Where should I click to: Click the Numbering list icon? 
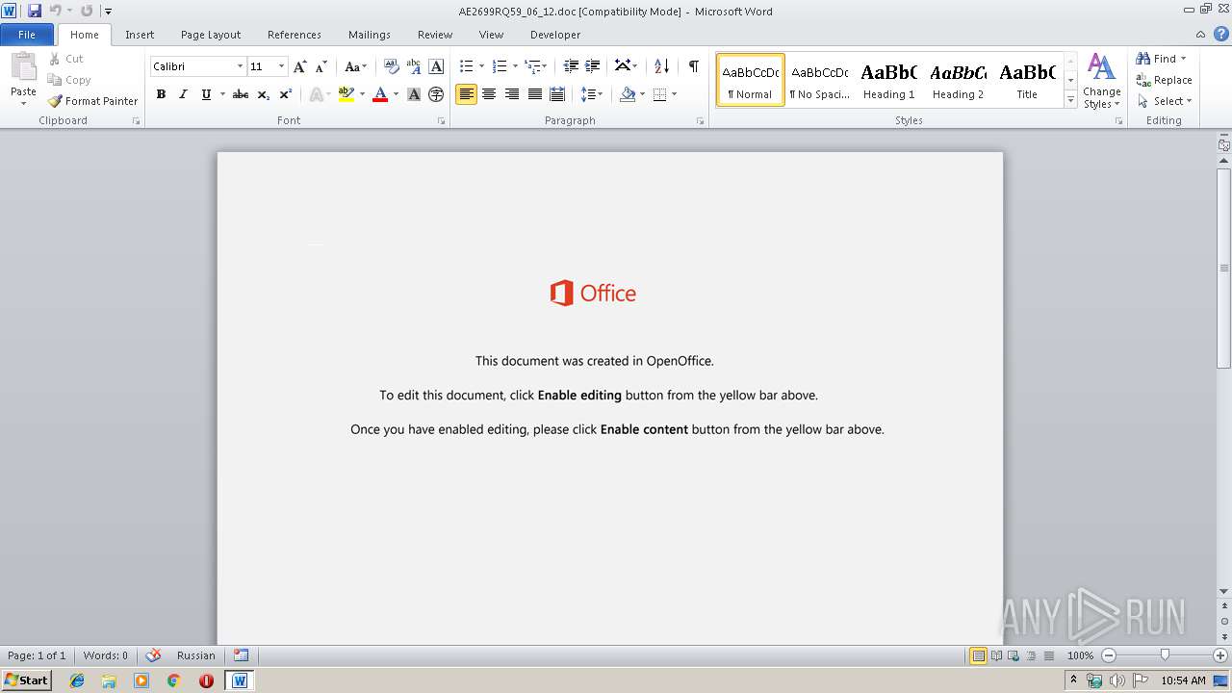499,66
